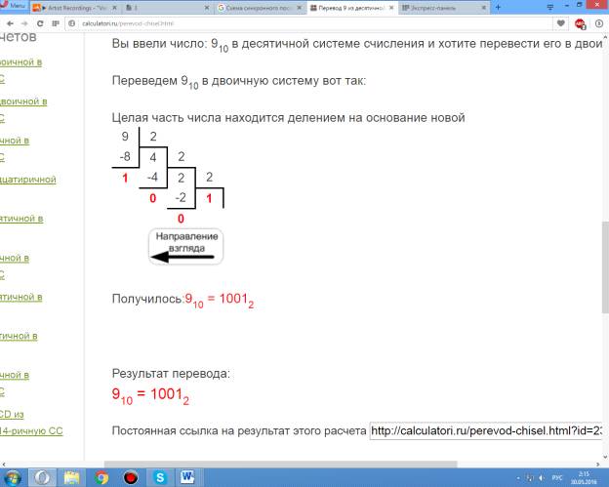The image size is (609, 487).
Task: Open the downloads icon in the toolbar
Action: click(x=598, y=23)
